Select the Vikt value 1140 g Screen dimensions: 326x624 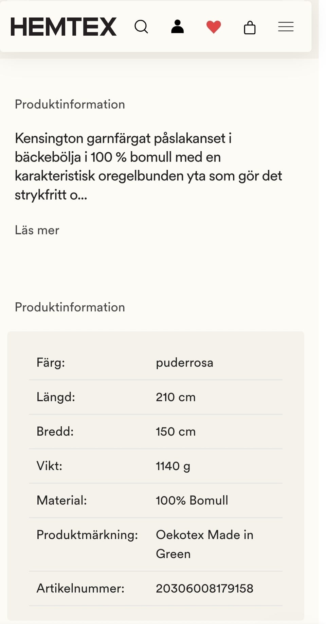pos(173,466)
